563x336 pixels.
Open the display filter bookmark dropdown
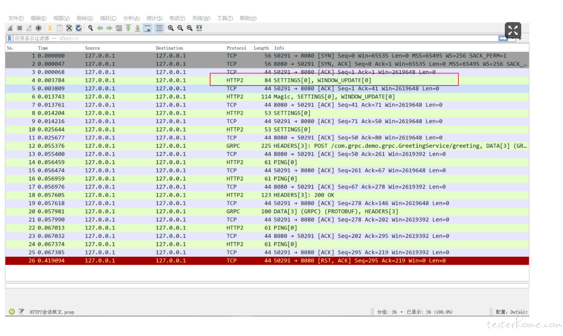pos(9,39)
